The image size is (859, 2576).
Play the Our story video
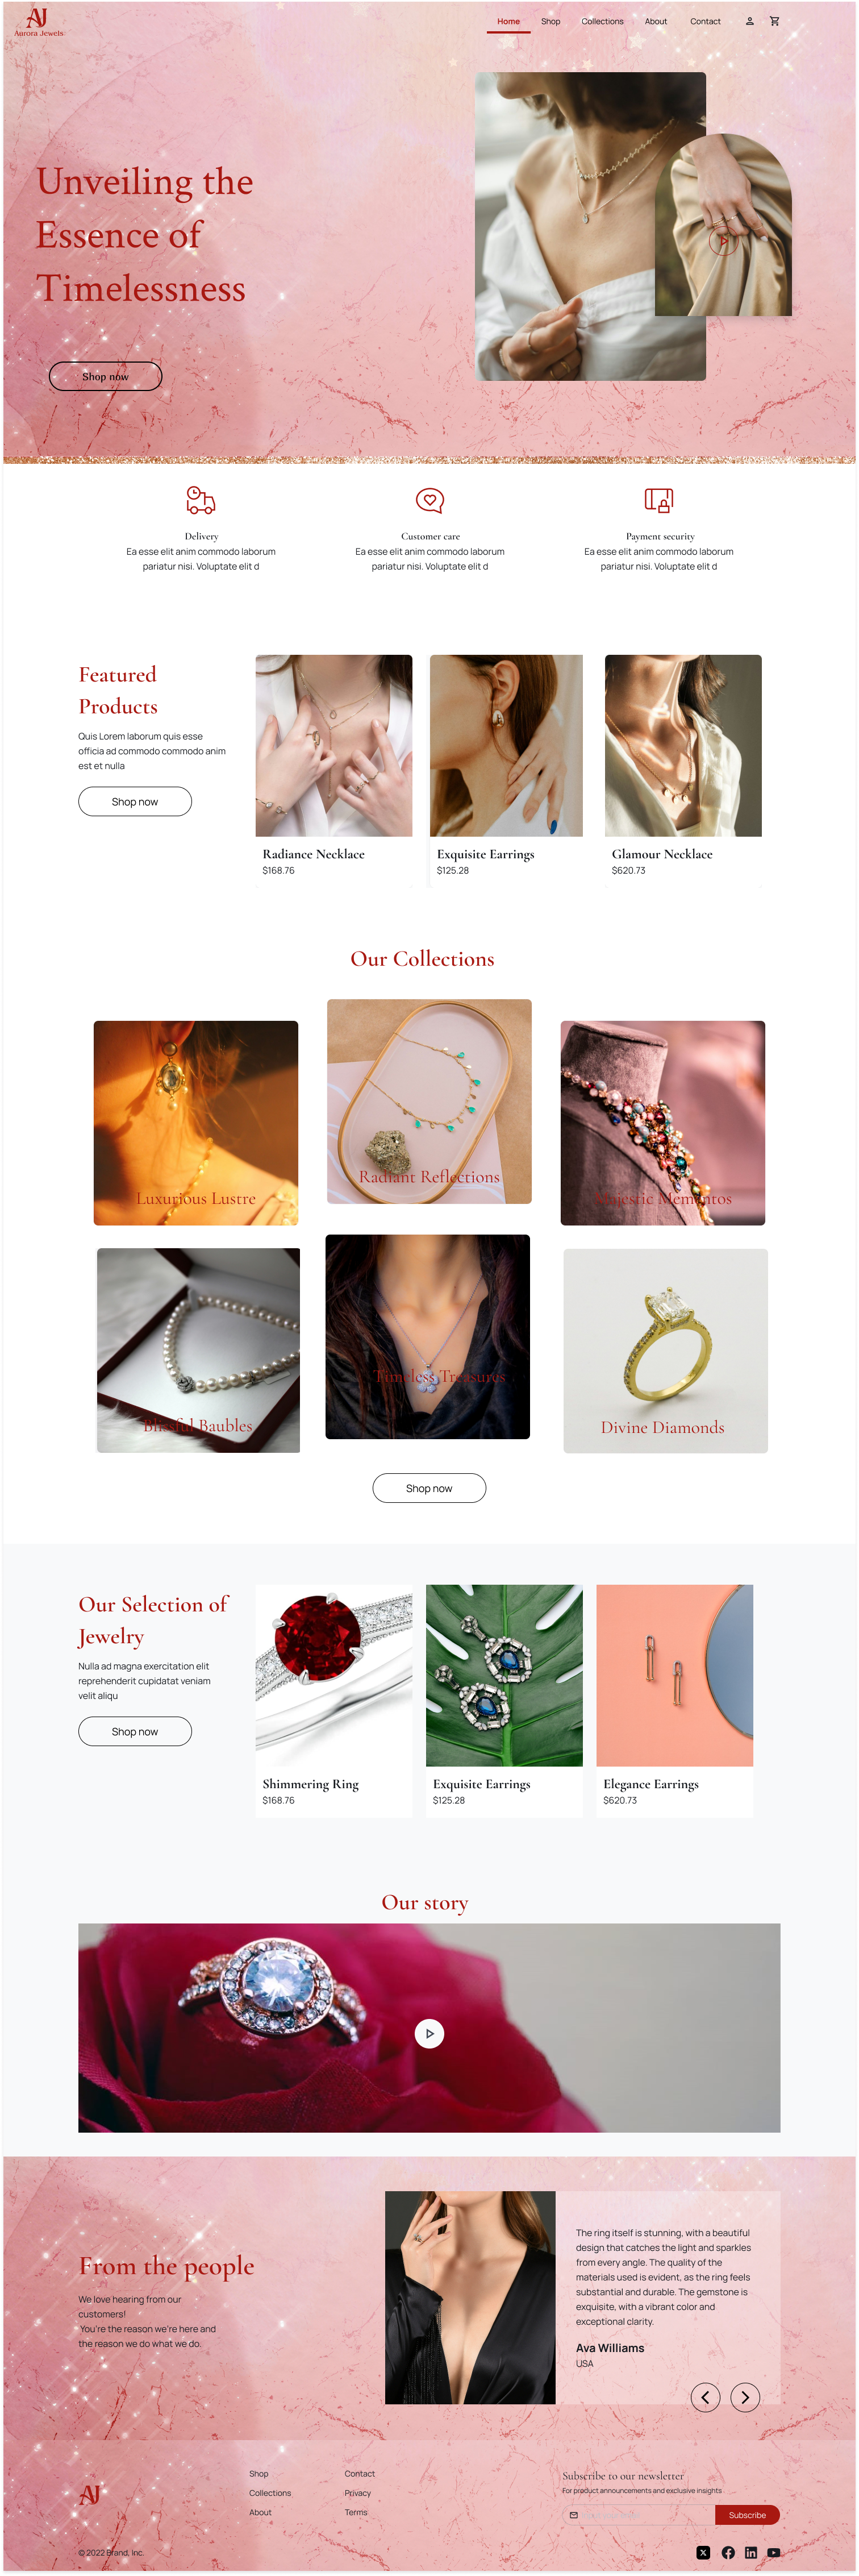click(429, 2033)
